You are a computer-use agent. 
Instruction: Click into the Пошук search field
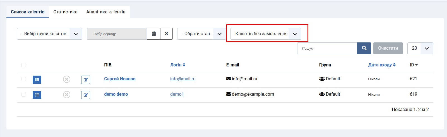327,48
